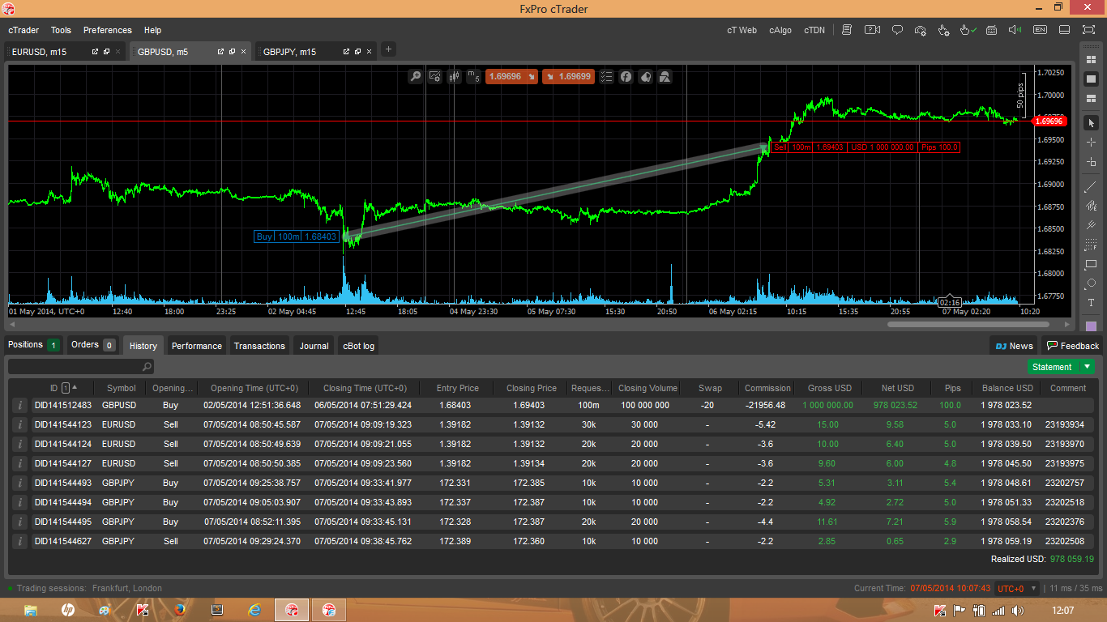1107x622 pixels.
Task: Open the hotkeys keyboard icon
Action: [991, 30]
